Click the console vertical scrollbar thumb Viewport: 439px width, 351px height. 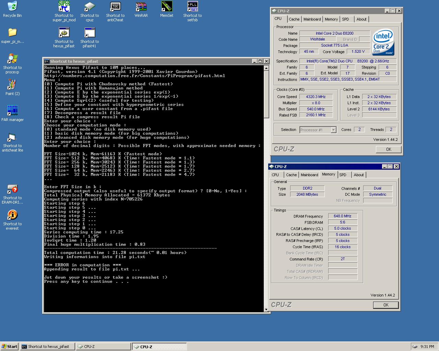coord(266,94)
